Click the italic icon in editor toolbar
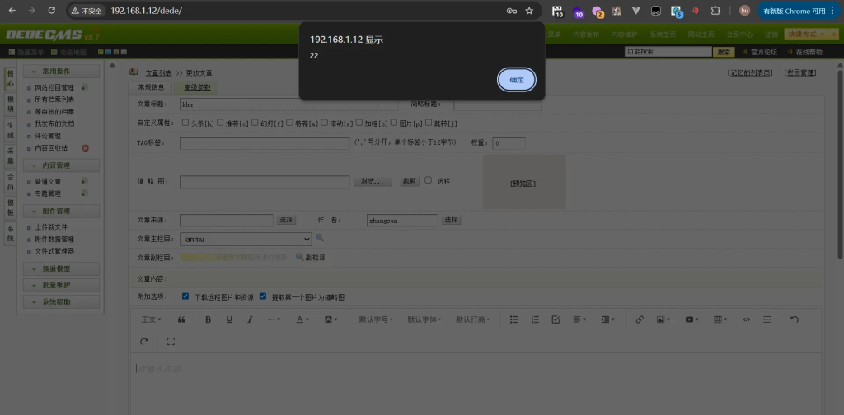 point(250,319)
